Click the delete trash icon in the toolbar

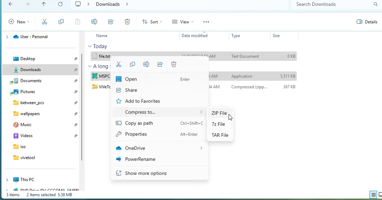tap(127, 22)
